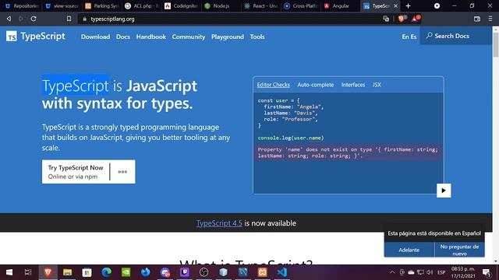Switch to the React tab
The height and width of the screenshot is (280, 499).
click(x=261, y=5)
